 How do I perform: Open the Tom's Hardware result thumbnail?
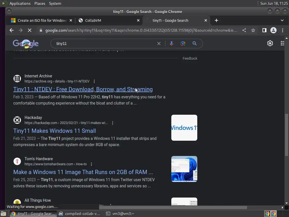pos(184,169)
